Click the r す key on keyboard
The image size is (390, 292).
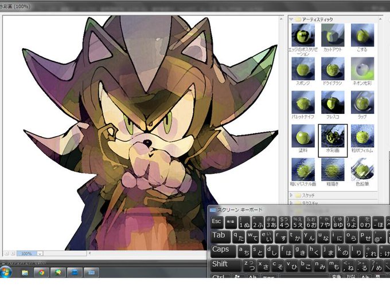pos(281,236)
